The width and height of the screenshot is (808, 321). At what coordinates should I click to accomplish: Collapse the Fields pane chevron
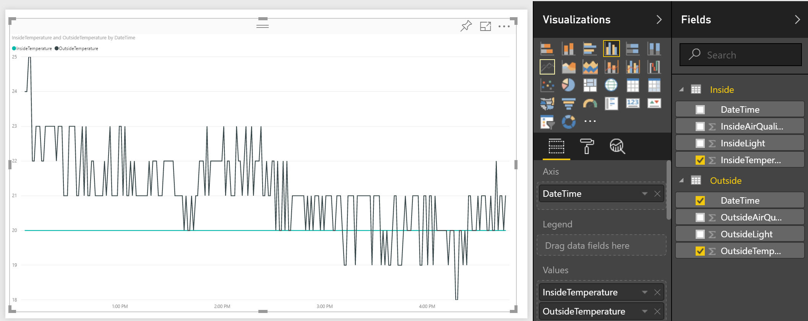point(797,19)
